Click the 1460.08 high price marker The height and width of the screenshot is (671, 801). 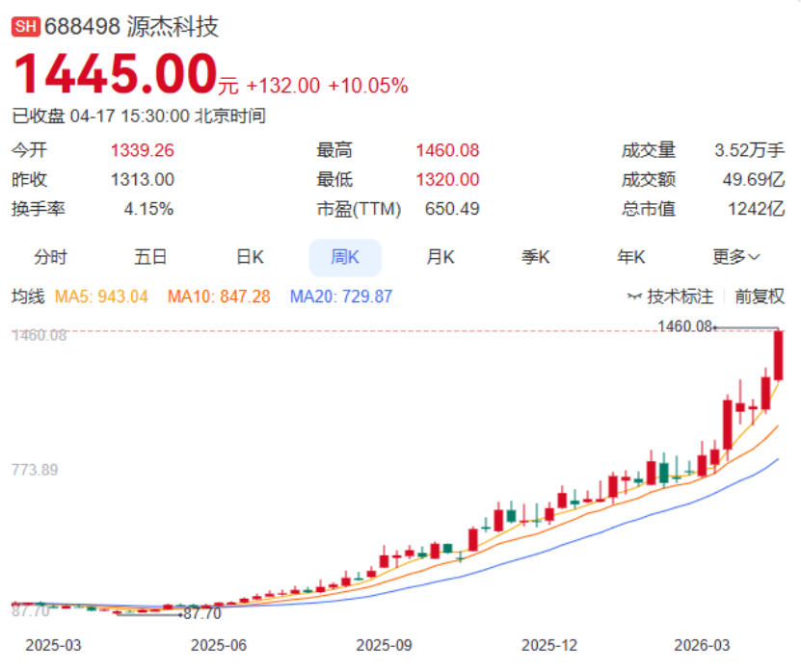coord(683,327)
